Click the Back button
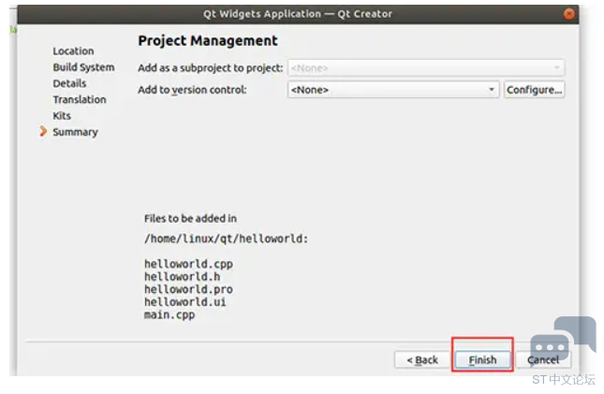Image resolution: width=604 pixels, height=394 pixels. coord(421,359)
